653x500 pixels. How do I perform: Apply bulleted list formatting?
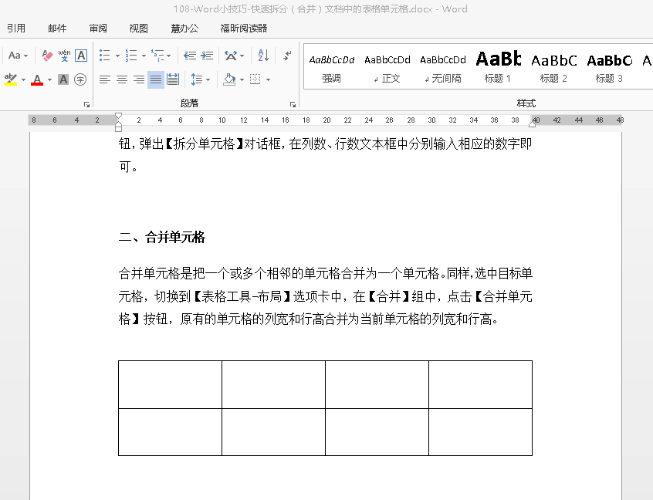104,56
